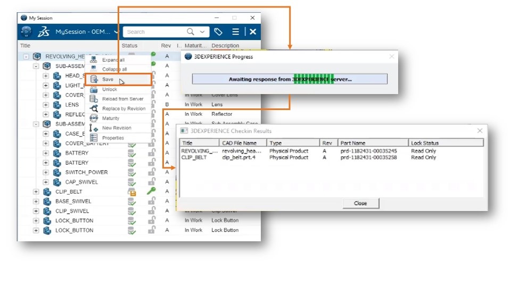Click the Reload from Server icon
Screen dimensions: 511x287
(94, 99)
